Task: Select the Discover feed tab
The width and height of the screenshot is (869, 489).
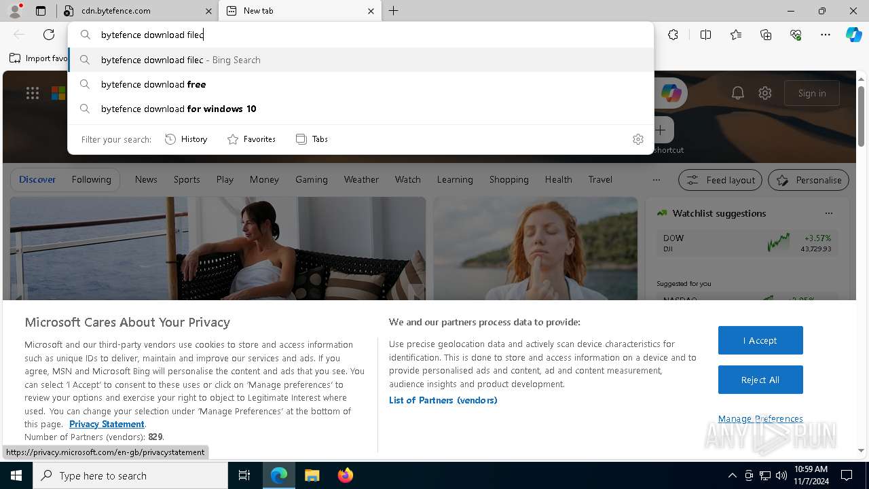Action: tap(37, 179)
